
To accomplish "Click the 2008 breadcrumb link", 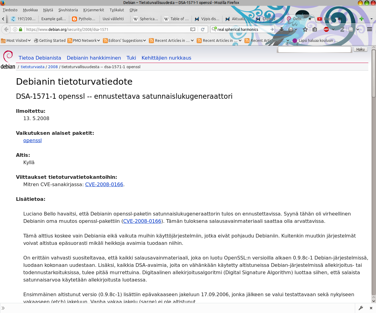I will click(x=53, y=67).
